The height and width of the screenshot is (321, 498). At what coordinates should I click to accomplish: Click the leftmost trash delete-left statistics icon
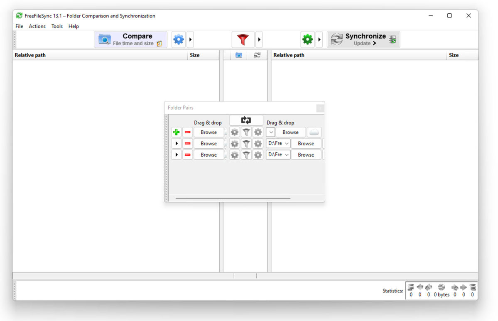[x=411, y=287]
